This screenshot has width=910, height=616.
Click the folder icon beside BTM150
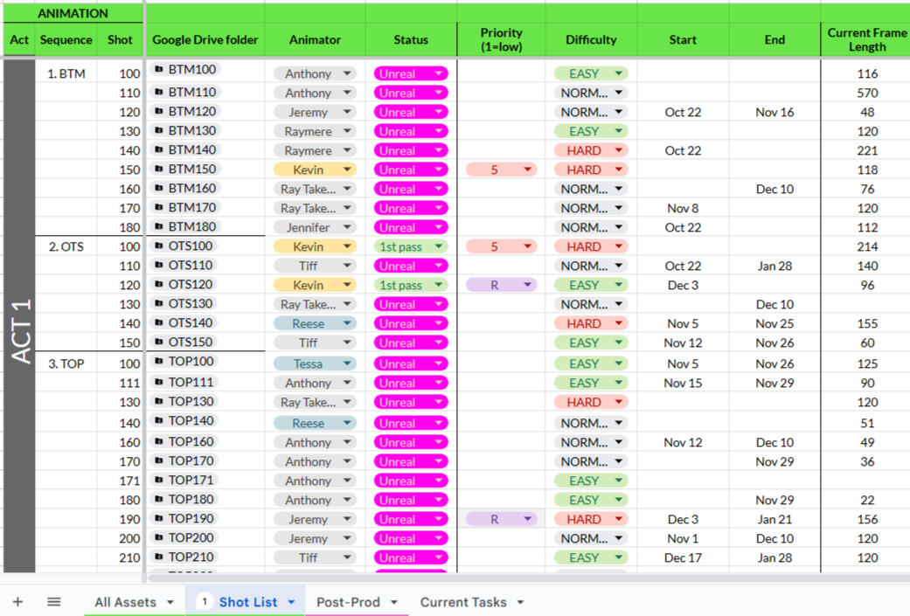coord(159,170)
